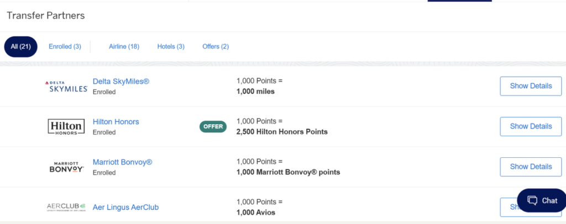Click the Aer Lingus AerClub logo
This screenshot has height=224, width=566.
[66, 207]
